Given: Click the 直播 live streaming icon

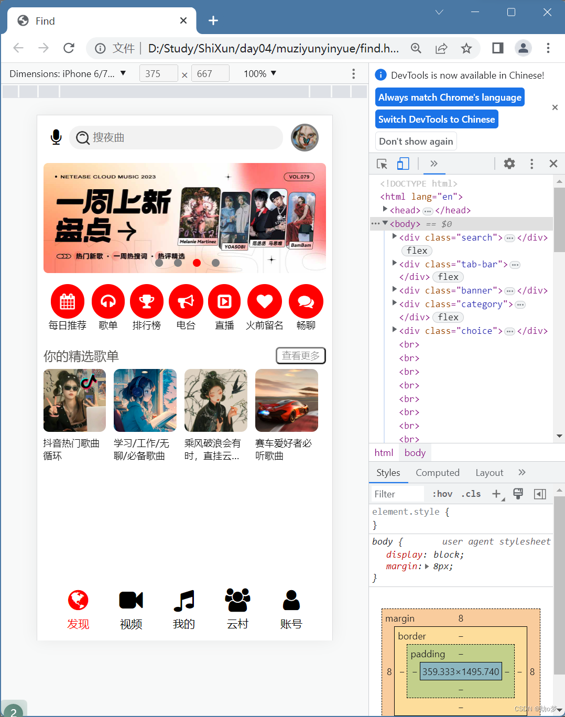Looking at the screenshot, I should tap(224, 301).
